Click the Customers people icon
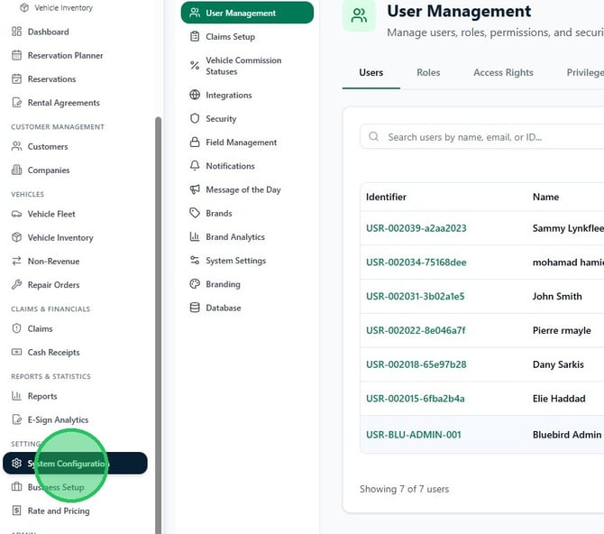This screenshot has width=604, height=534. (x=16, y=146)
